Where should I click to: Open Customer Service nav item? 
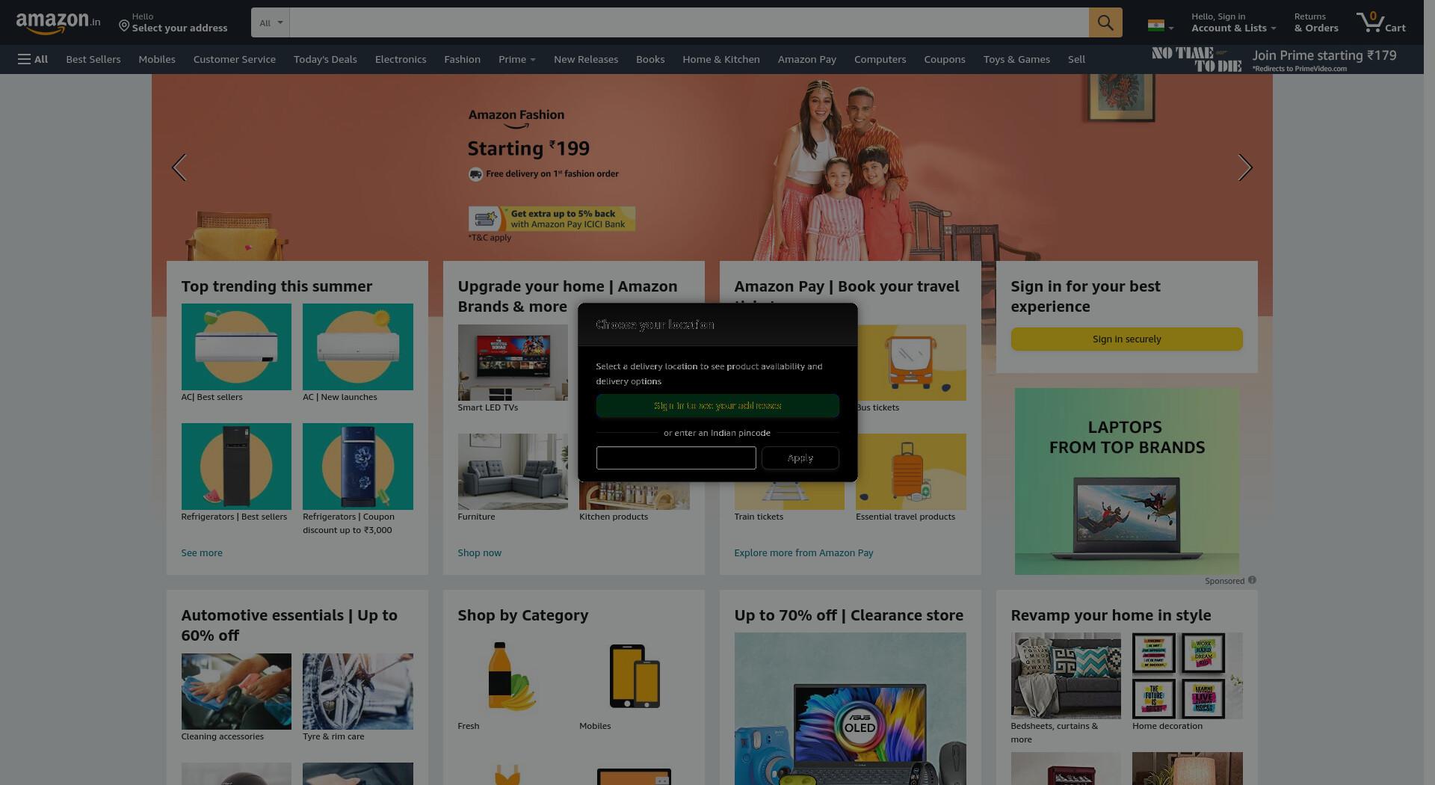point(235,59)
